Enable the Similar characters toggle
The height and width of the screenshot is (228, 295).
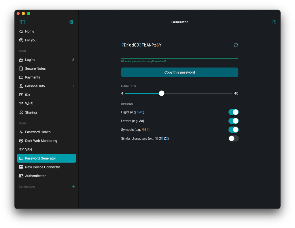233,138
